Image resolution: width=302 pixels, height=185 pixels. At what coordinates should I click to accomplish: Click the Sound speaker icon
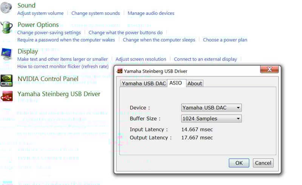coord(6,8)
